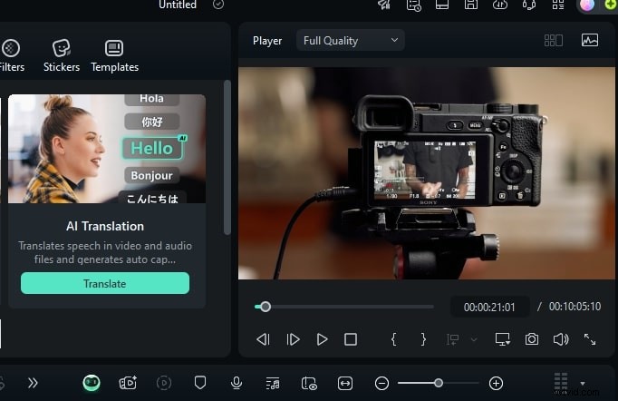This screenshot has width=618, height=401.
Task: Stop playback with the square button
Action: coord(351,339)
